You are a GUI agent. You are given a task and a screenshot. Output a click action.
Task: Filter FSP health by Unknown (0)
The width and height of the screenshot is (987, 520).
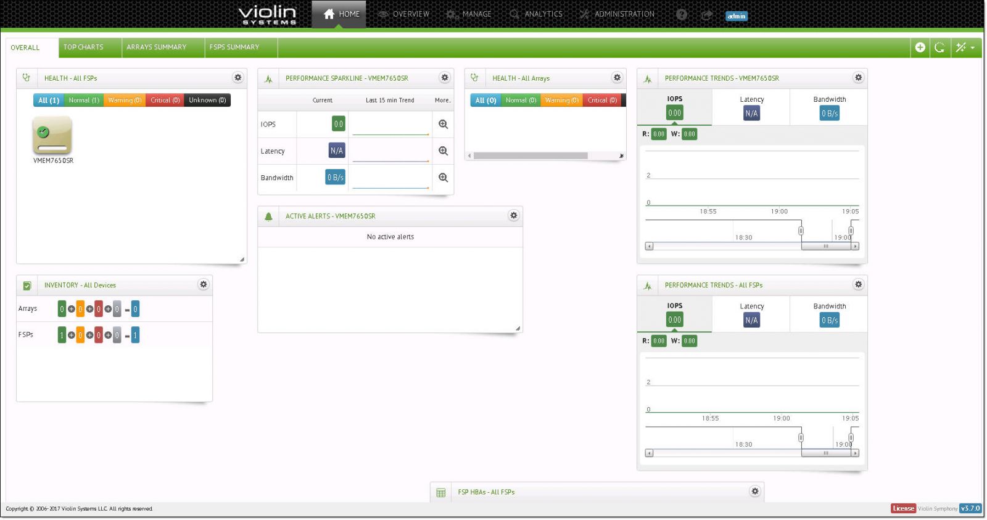(x=207, y=100)
